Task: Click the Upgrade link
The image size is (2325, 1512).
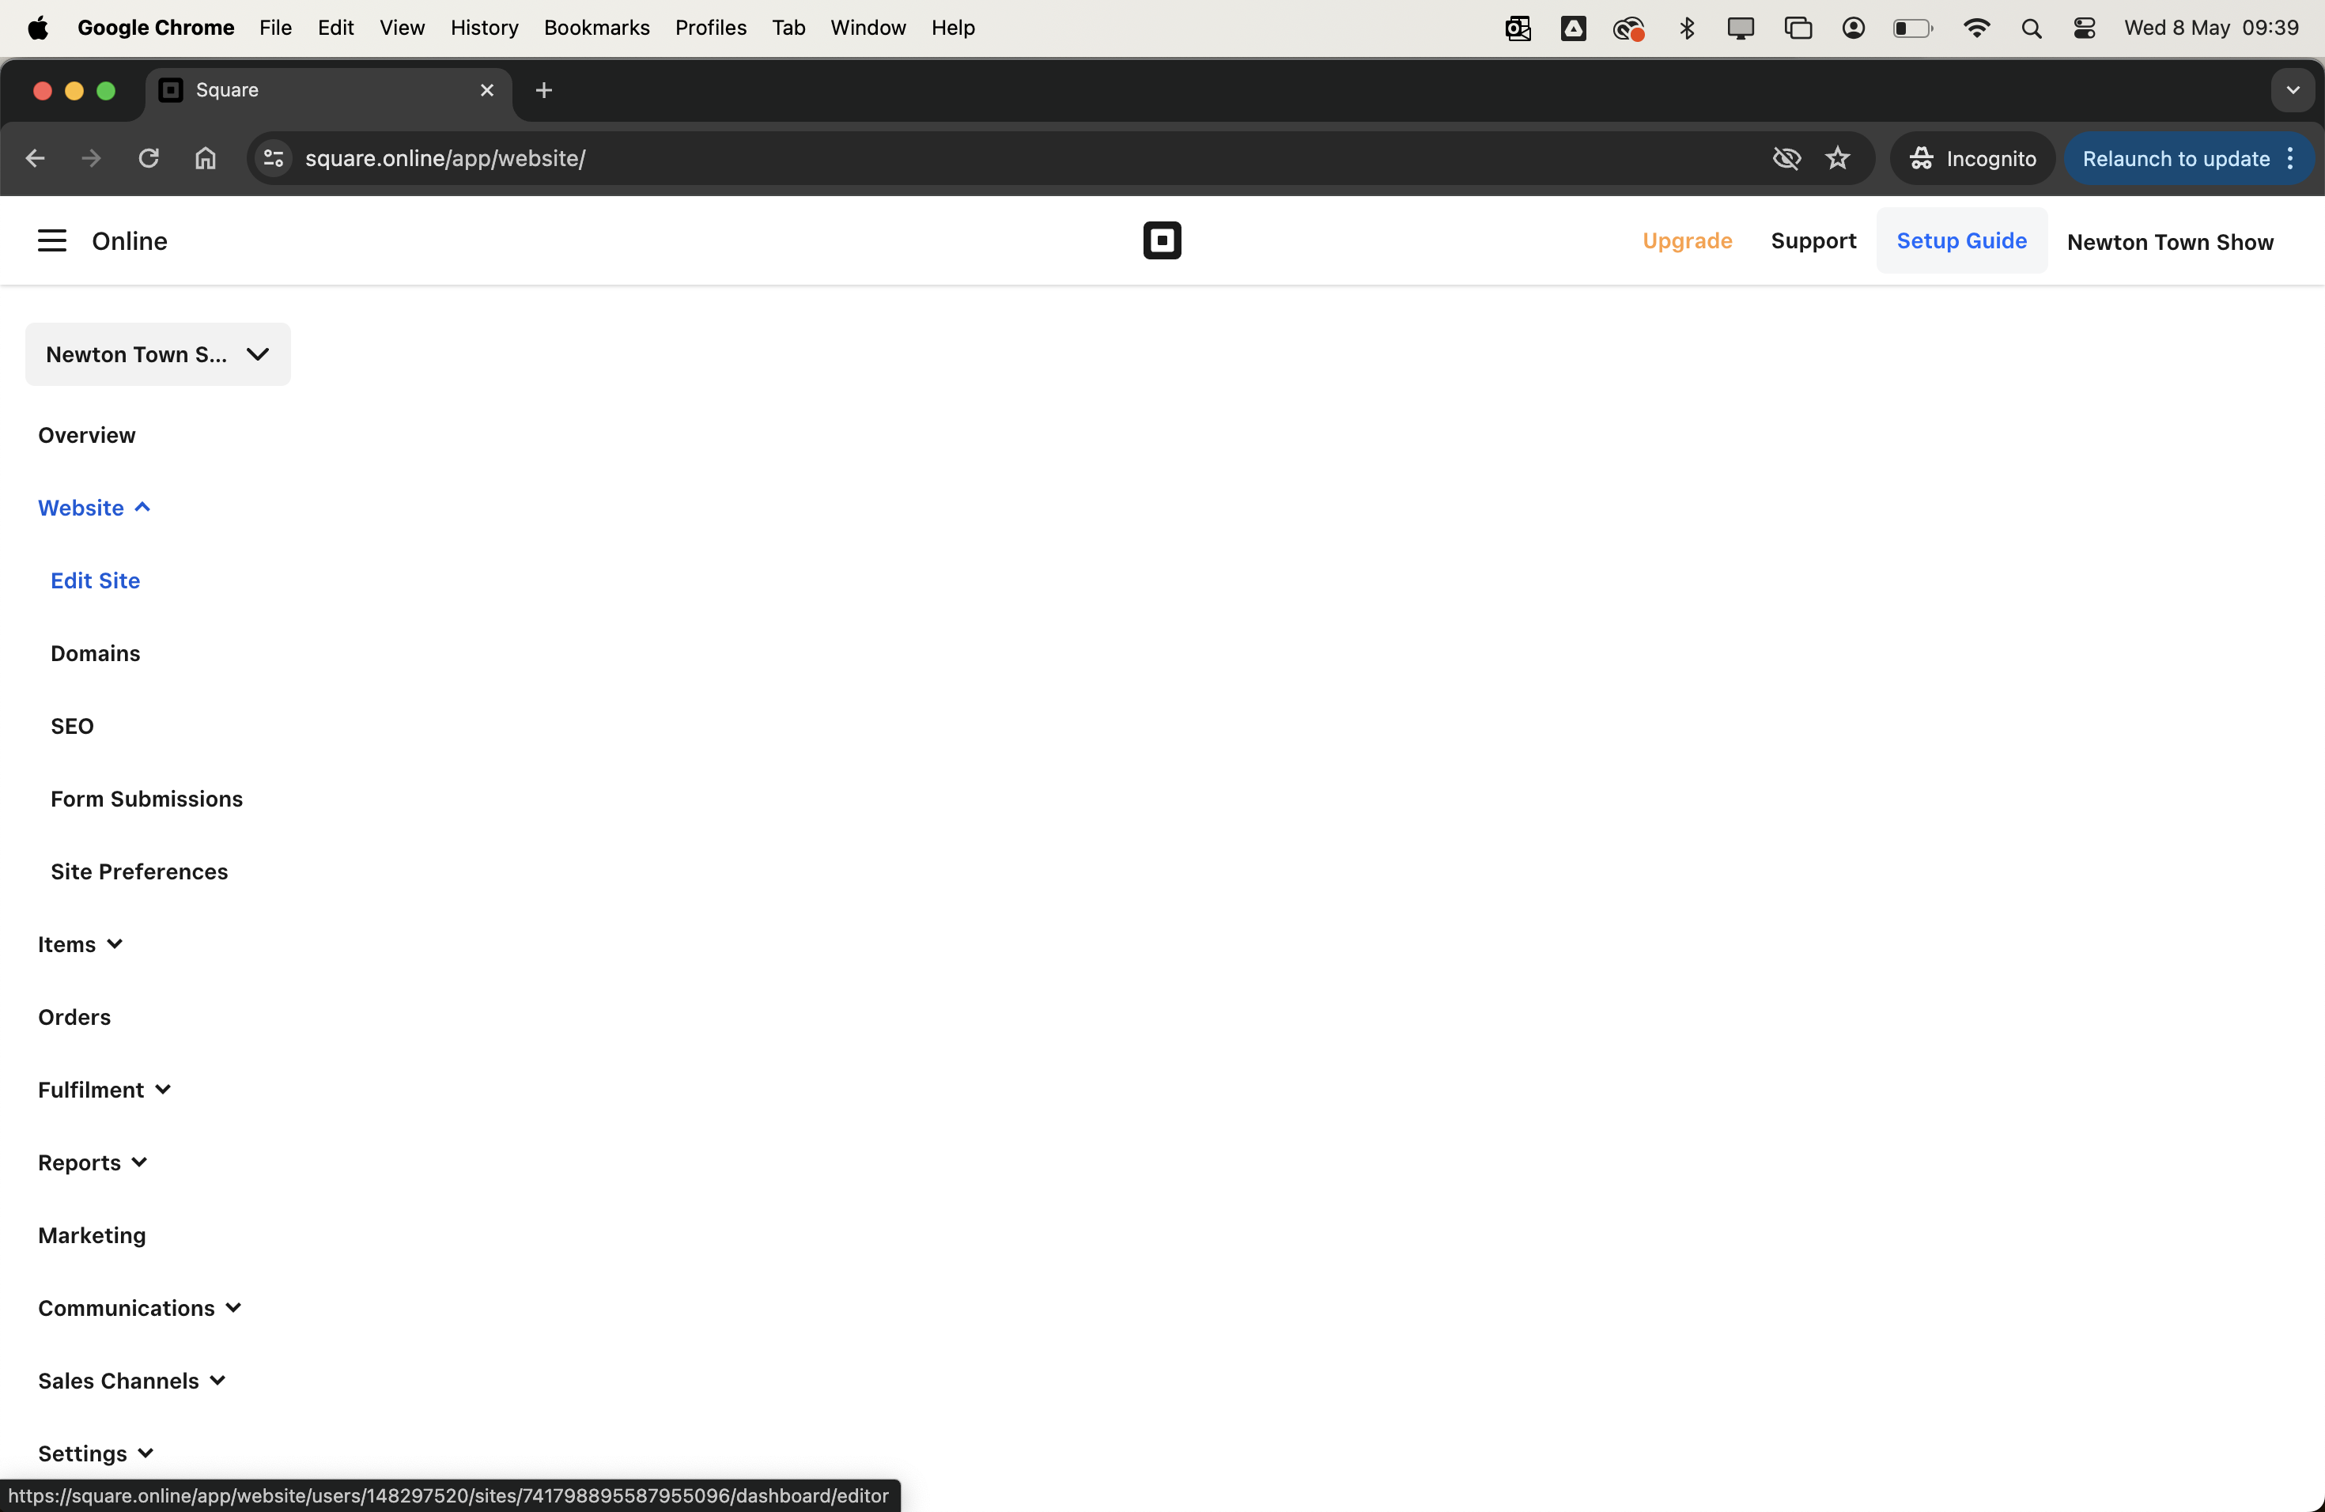Action: [1686, 241]
